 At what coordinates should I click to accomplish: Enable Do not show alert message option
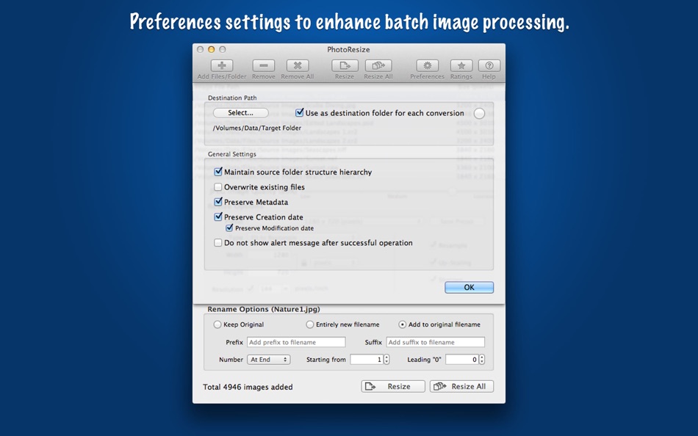[218, 242]
